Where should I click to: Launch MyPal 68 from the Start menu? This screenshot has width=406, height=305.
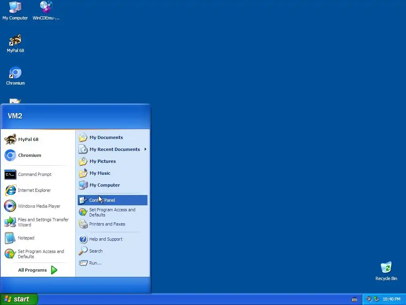point(38,139)
